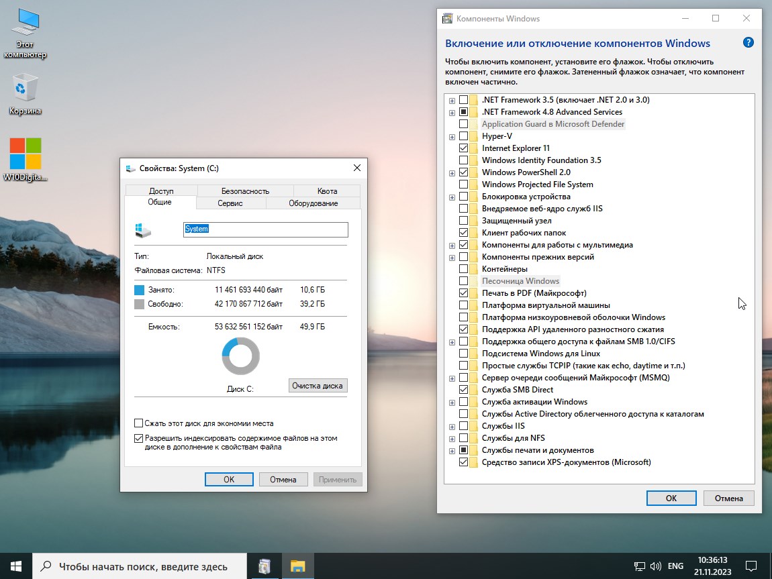Click Отмена in Компоненты Windows window

728,498
